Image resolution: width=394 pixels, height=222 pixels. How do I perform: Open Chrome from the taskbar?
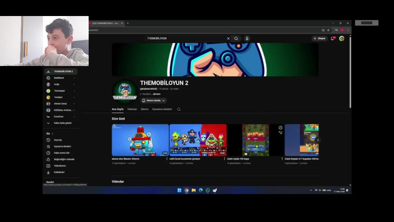coord(187,190)
